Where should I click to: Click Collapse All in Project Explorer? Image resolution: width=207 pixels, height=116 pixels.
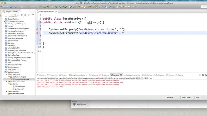[22, 15]
